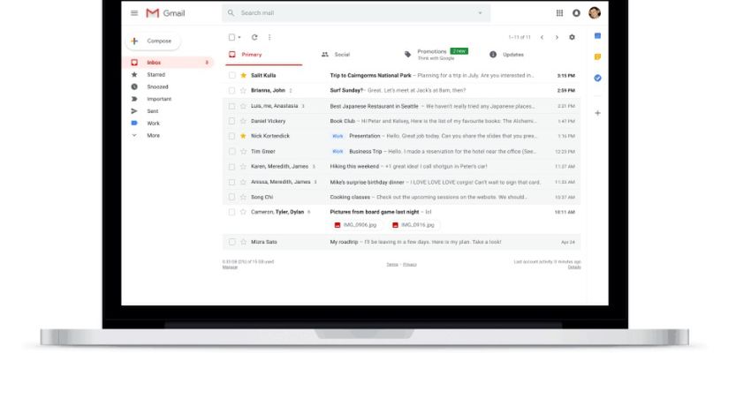
Task: Open the Trip to Cairngorms National Park email
Action: coord(402,76)
